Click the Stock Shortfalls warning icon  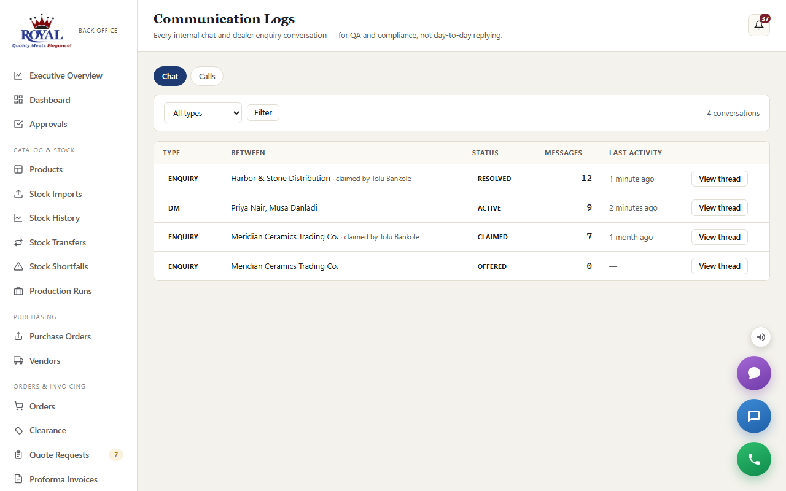(18, 266)
